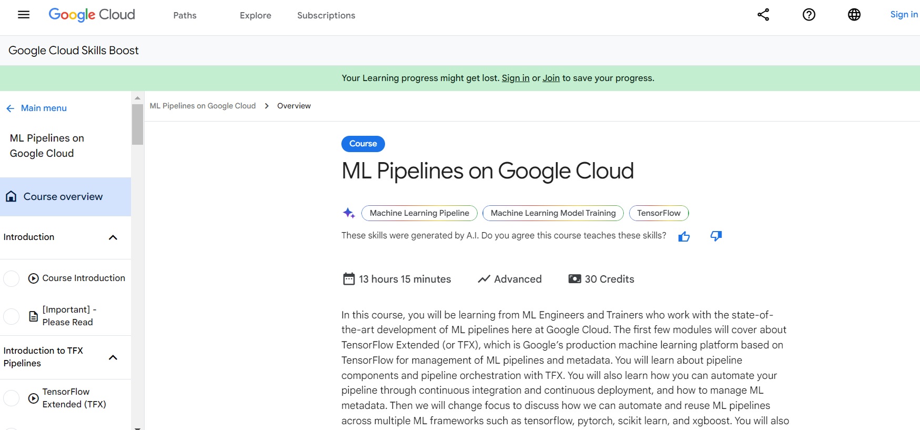Click Sign in at top right

click(x=904, y=14)
